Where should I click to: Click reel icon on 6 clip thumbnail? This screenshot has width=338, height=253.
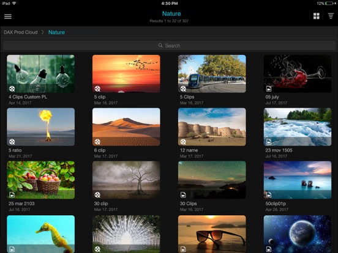[97, 142]
